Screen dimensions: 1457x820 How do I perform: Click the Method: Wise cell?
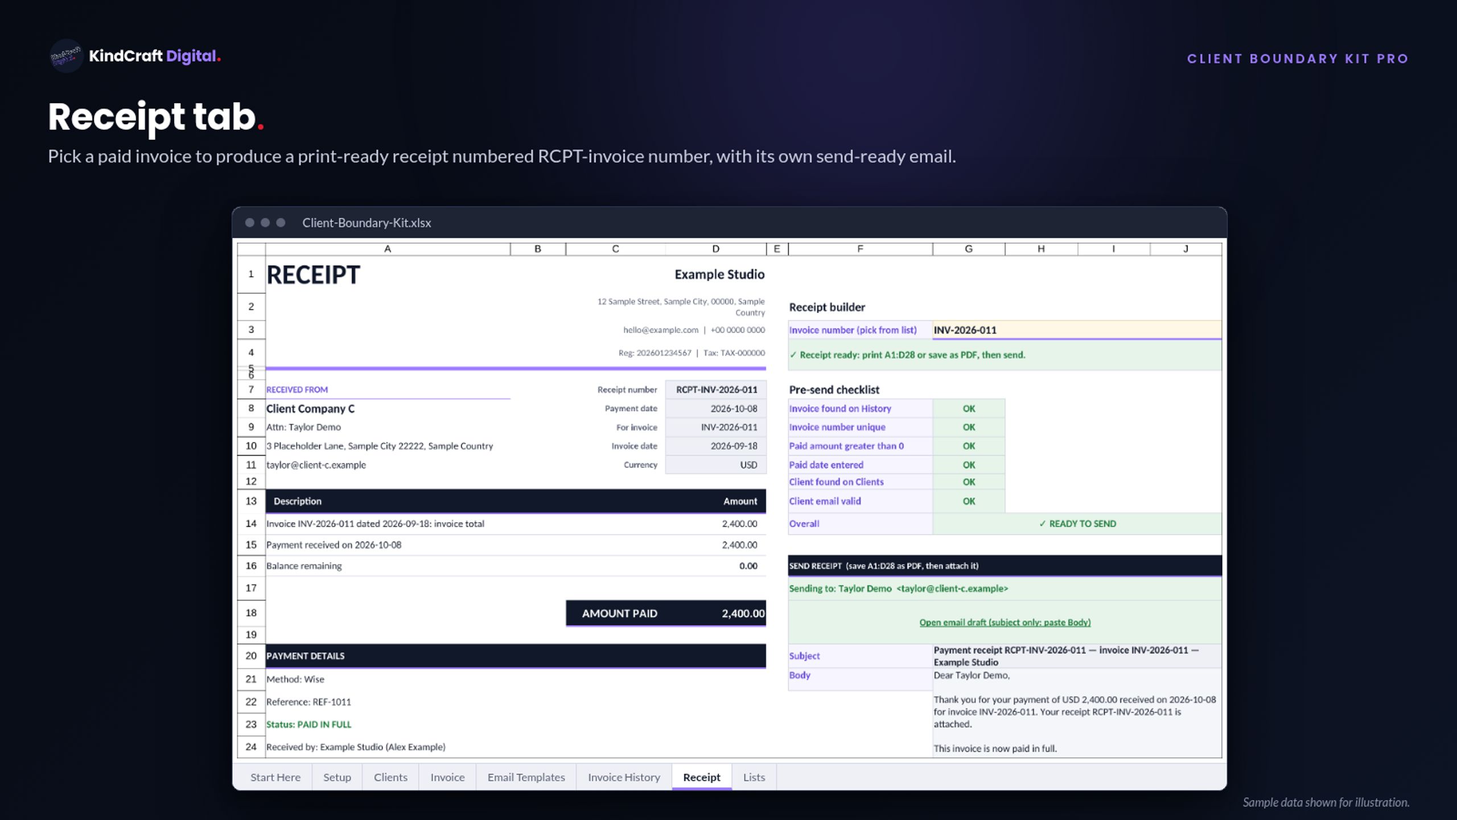pos(295,679)
